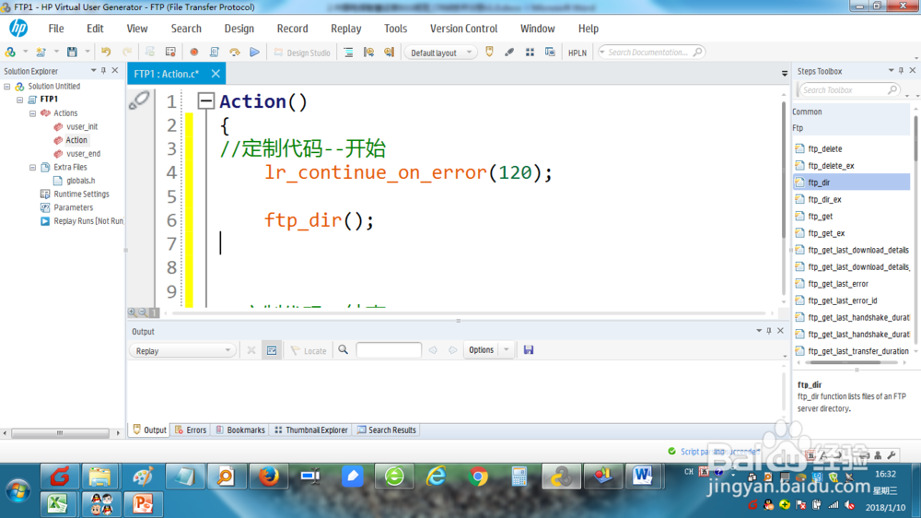Viewport: 921px width, 518px height.
Task: Select vuser_init action in tree
Action: (82, 126)
